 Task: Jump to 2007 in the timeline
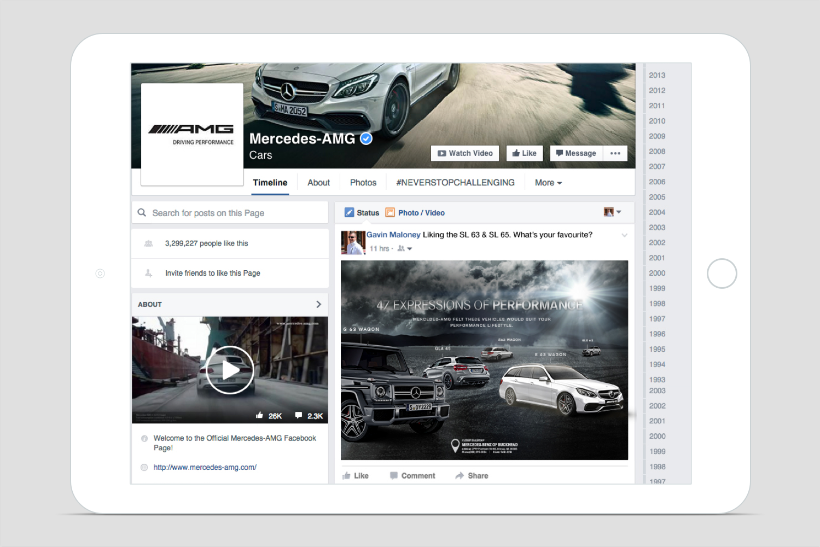tap(657, 167)
